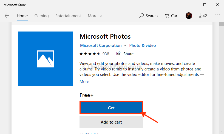Click the star rating with 938 reviews

[94, 54]
